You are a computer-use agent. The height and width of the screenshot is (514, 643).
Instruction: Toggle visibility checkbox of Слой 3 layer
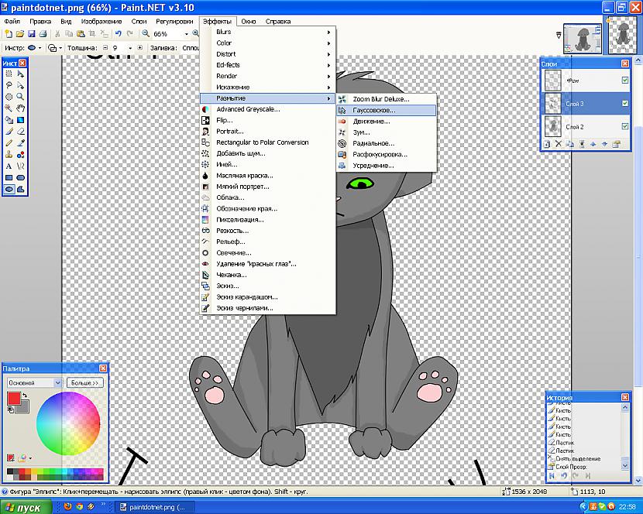pyautogui.click(x=624, y=103)
